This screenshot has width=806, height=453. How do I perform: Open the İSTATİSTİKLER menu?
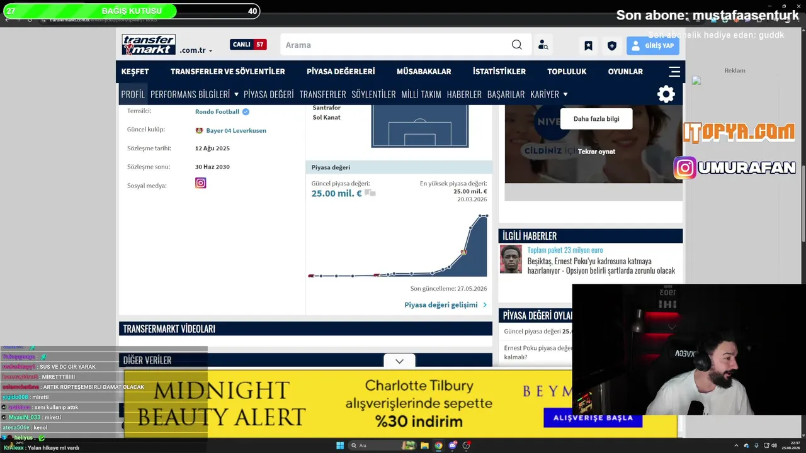pos(499,72)
